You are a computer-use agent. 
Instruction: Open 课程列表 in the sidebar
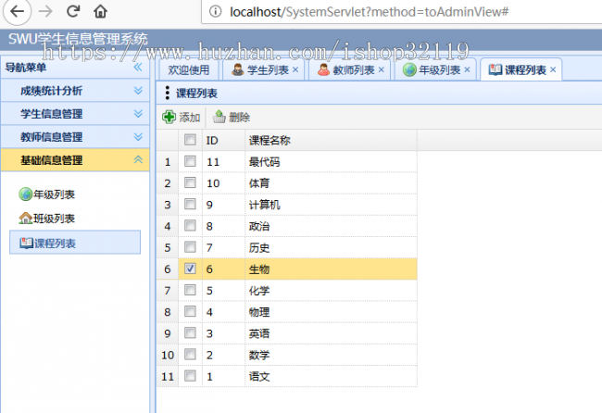(75, 243)
